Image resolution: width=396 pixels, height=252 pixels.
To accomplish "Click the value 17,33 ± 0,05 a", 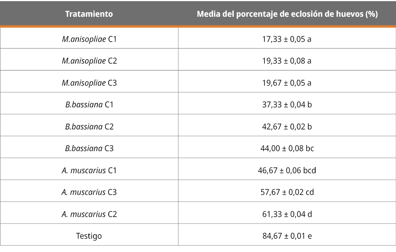I will pos(287,39).
